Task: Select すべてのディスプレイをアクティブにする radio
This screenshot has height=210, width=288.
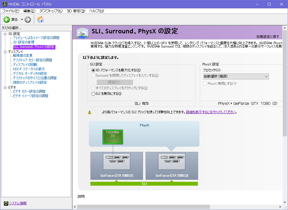Action: pyautogui.click(x=93, y=88)
